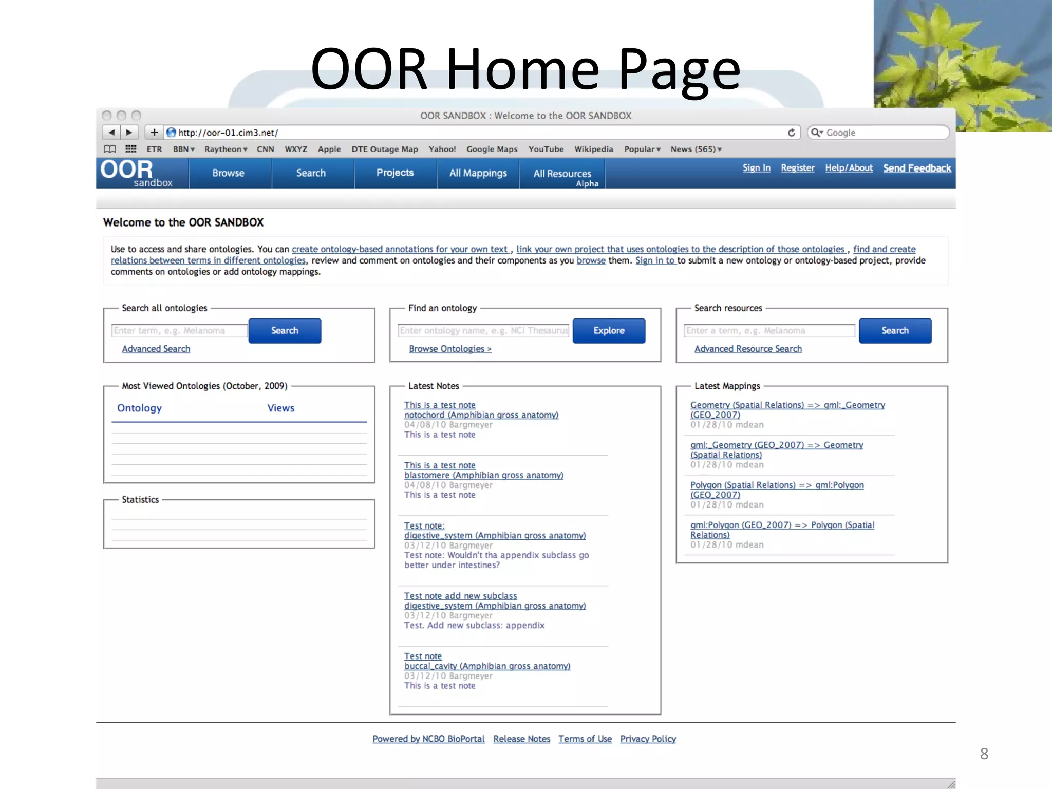Viewport: 1052px width, 789px height.
Task: Open the Top Sites grid icon
Action: click(x=131, y=149)
